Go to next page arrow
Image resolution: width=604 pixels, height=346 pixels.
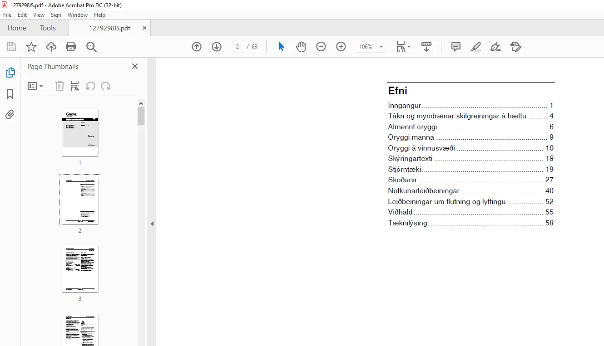coord(217,47)
